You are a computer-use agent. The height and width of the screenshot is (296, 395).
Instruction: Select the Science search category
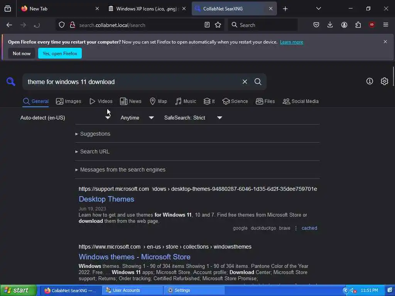pyautogui.click(x=235, y=101)
